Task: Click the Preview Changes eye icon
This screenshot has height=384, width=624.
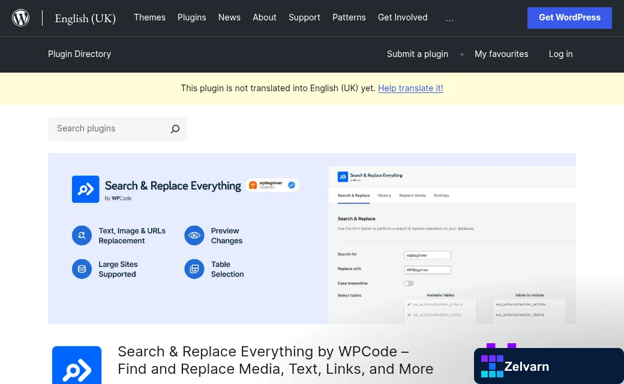Action: 194,235
